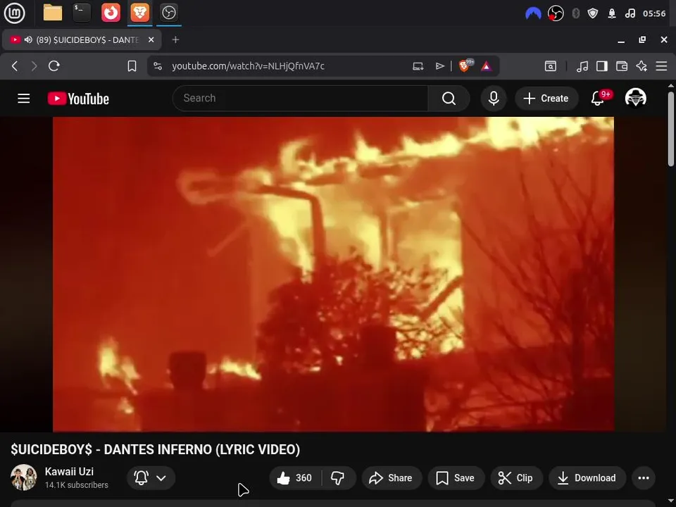Click the share arrow icon in address bar
Image resolution: width=676 pixels, height=507 pixels.
coord(439,66)
